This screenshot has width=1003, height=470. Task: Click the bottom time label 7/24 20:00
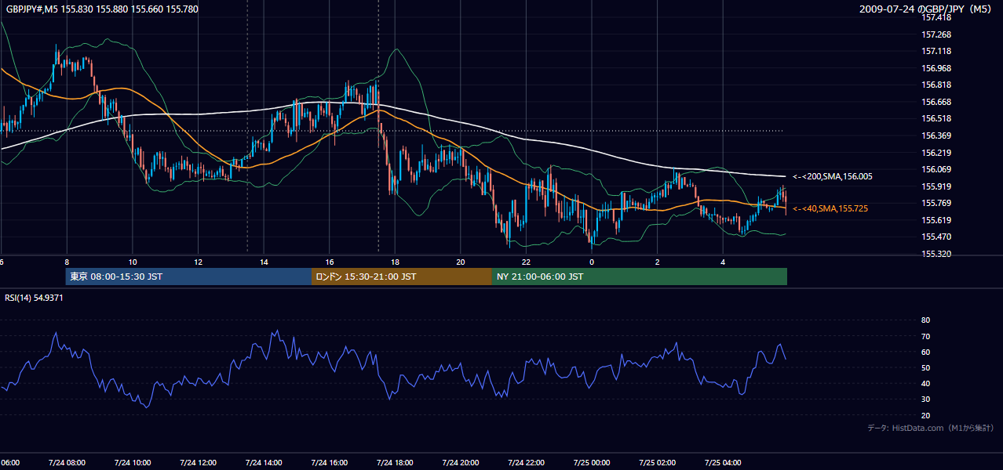(x=460, y=463)
